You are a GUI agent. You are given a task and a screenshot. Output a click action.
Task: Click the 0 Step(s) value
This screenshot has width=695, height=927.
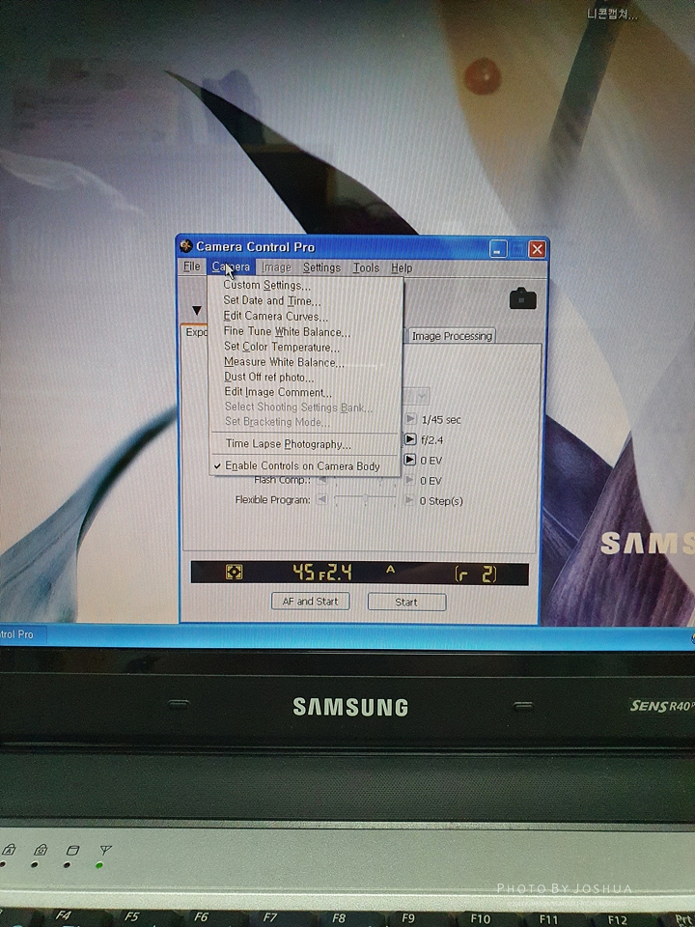tap(441, 501)
